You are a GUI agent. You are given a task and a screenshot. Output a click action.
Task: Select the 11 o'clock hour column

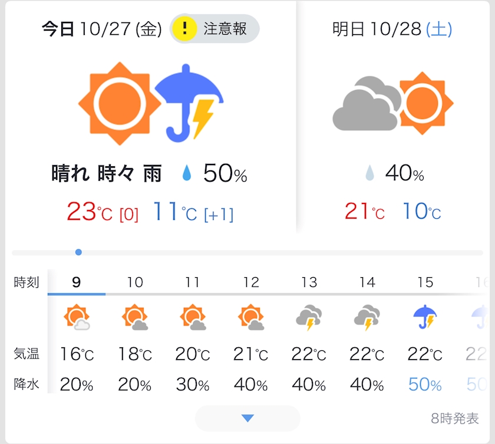(193, 331)
